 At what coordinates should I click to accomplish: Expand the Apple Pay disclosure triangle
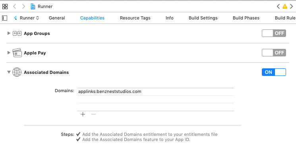pyautogui.click(x=8, y=53)
